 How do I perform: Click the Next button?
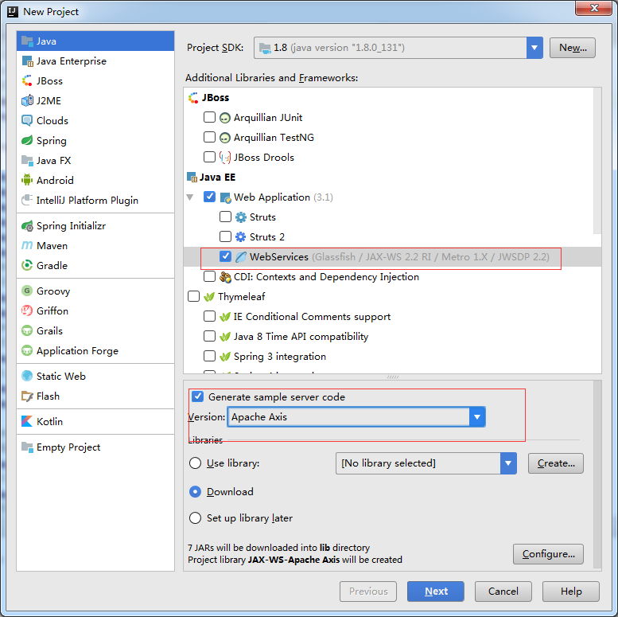click(436, 592)
